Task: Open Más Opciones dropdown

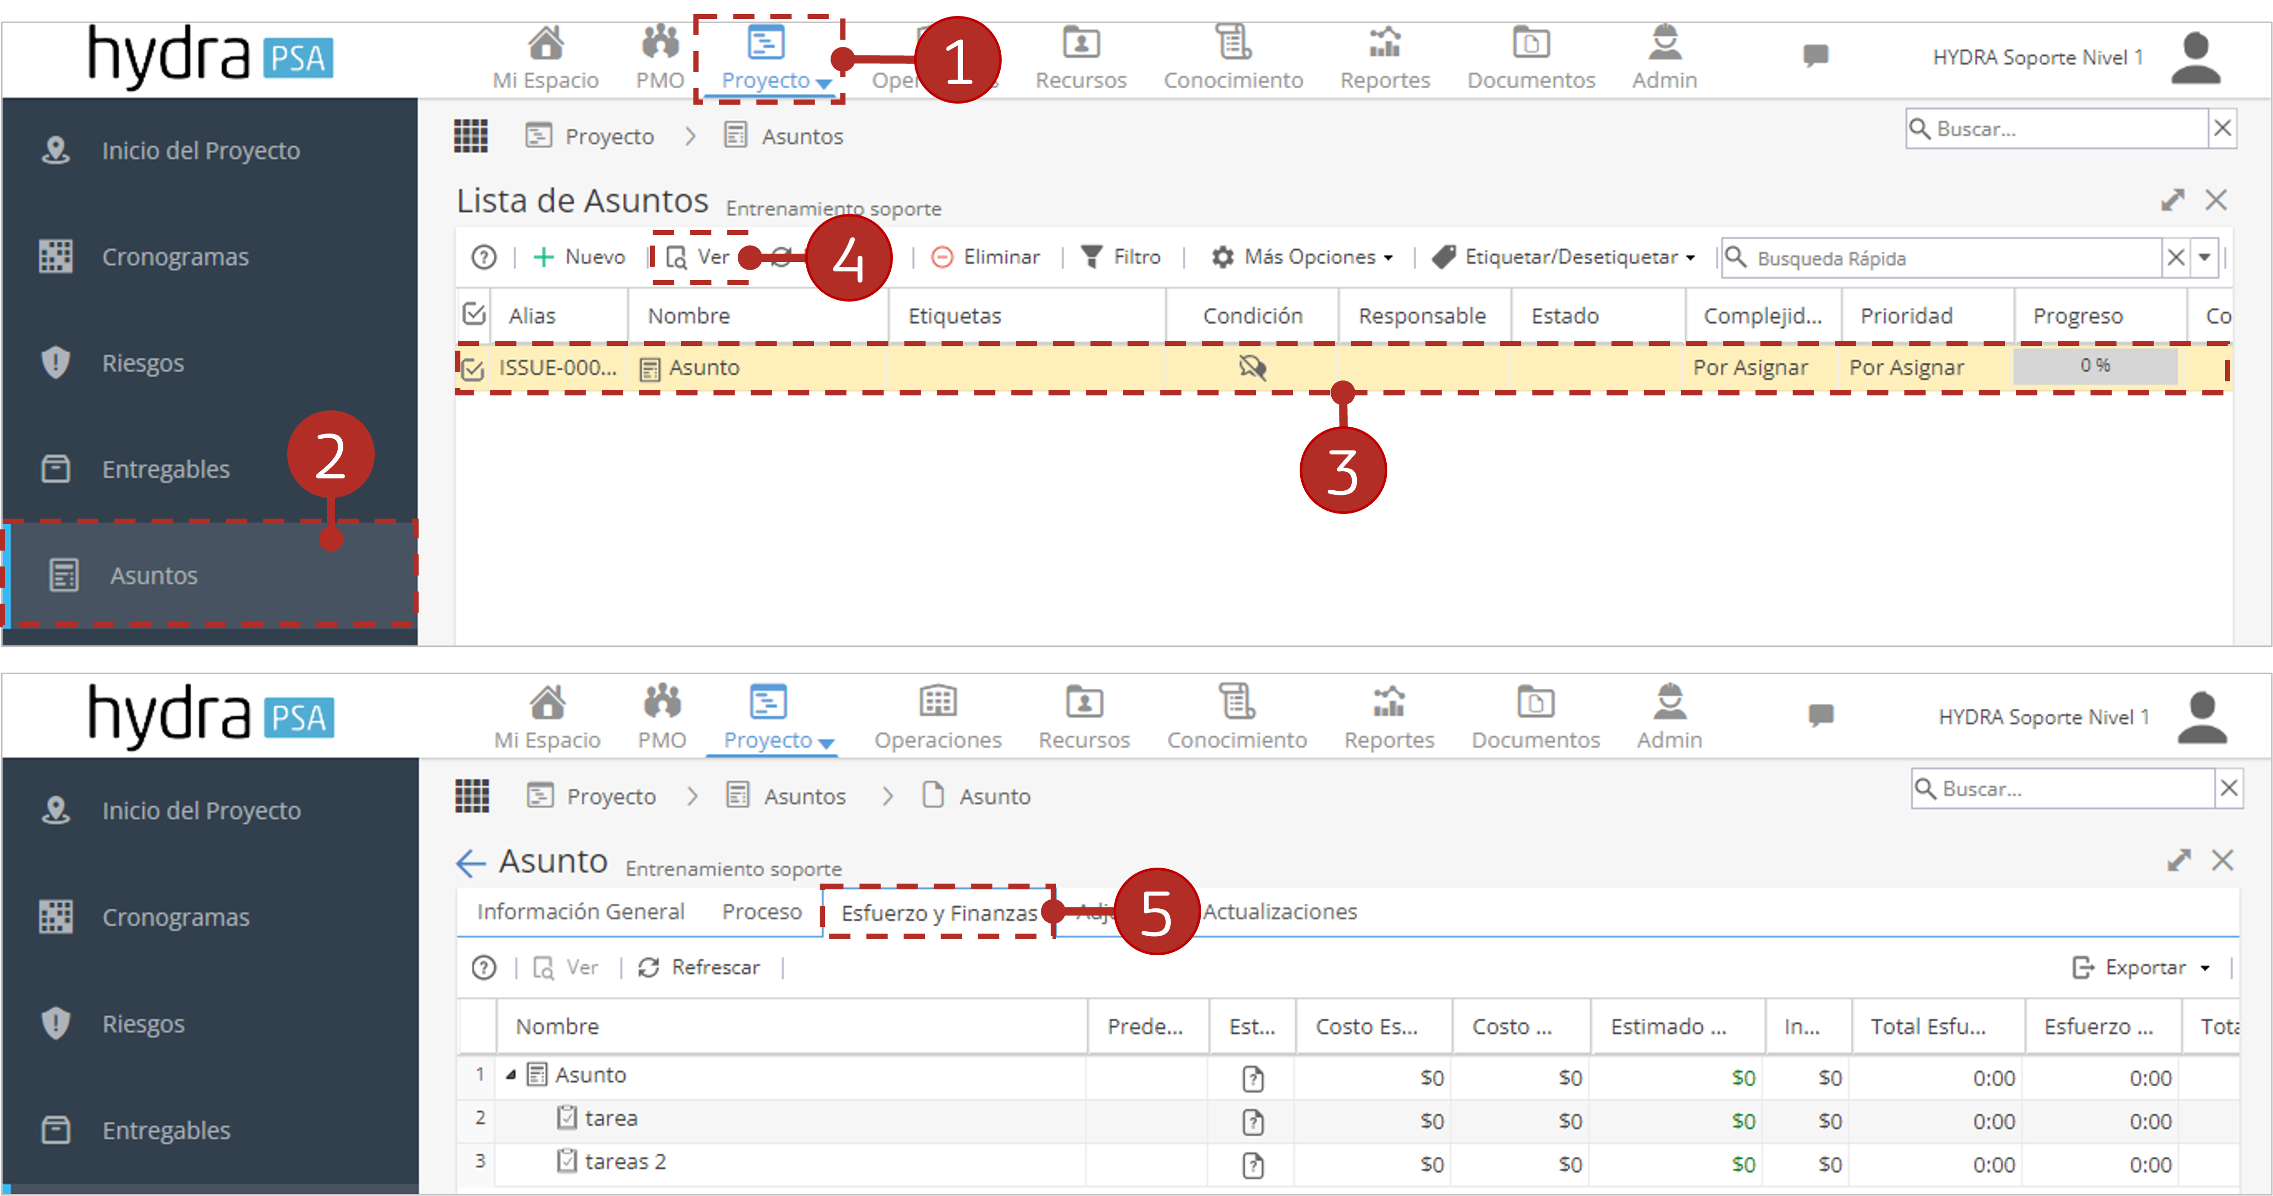Action: 1302,257
